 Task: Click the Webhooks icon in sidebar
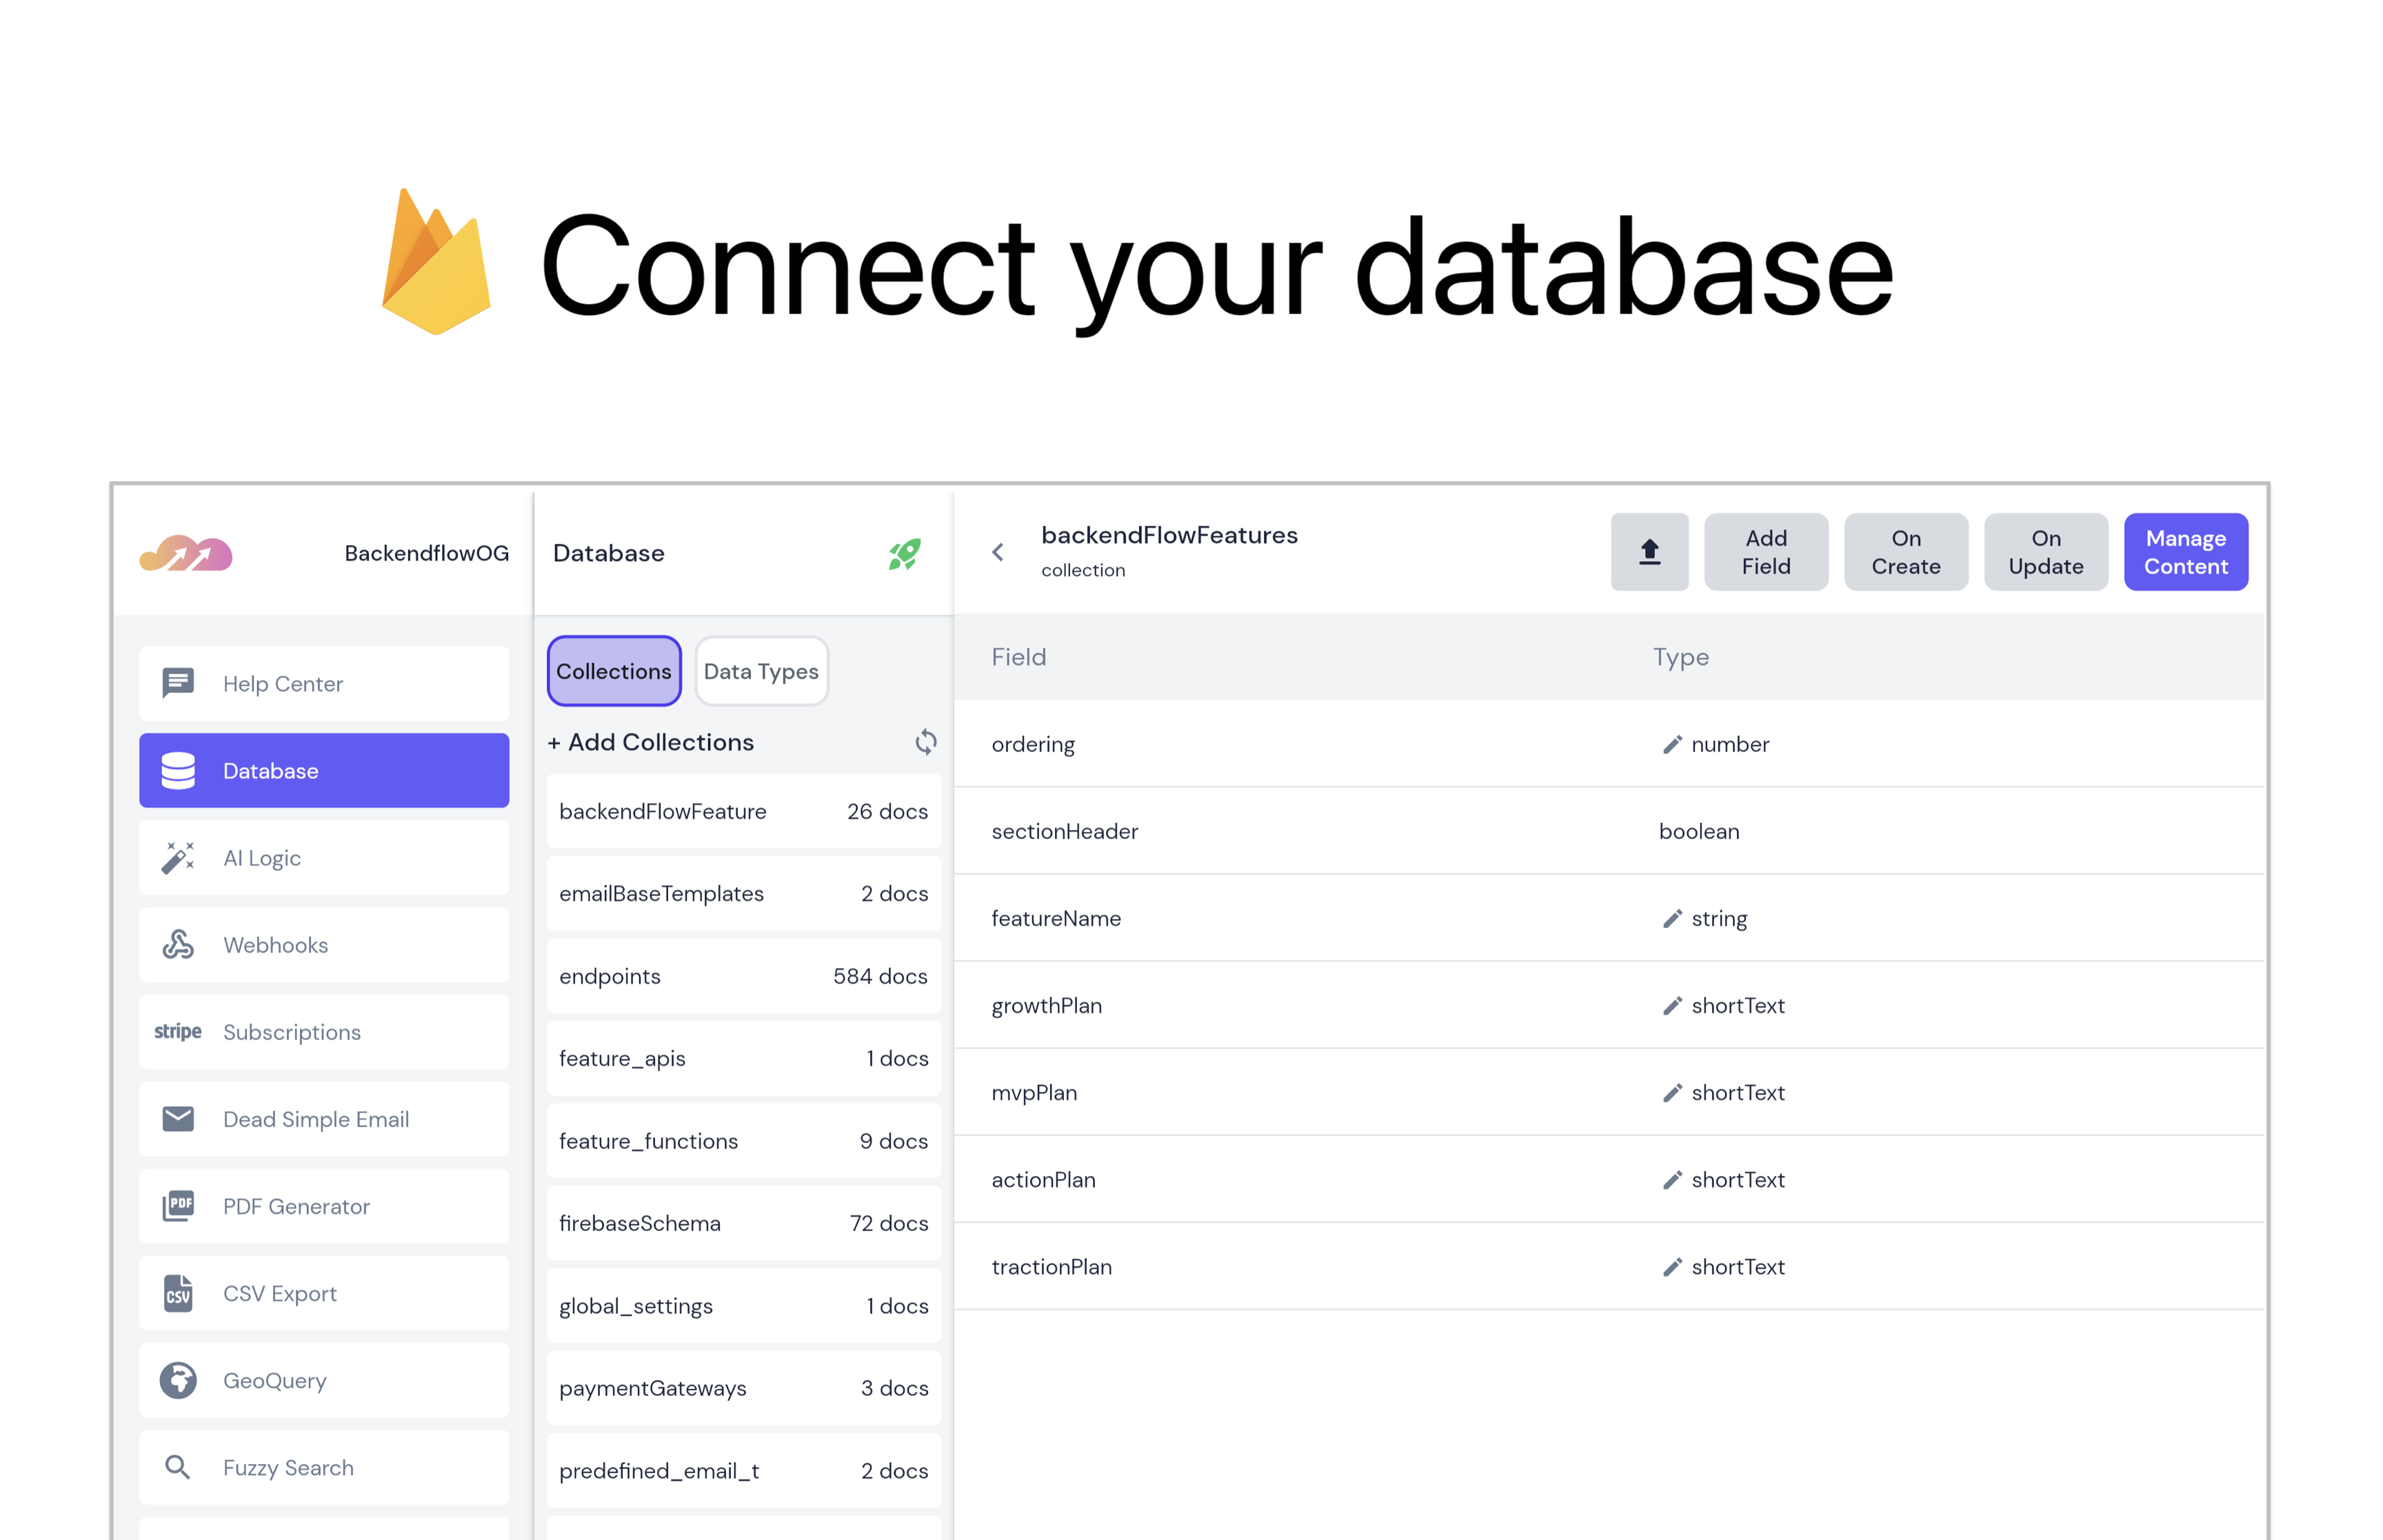click(x=178, y=944)
